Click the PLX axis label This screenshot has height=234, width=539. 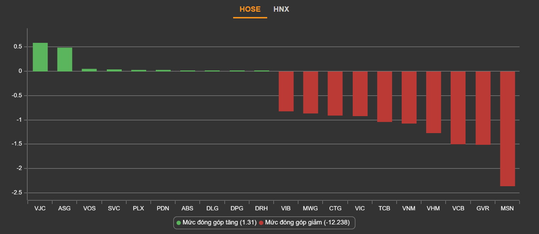tap(138, 209)
